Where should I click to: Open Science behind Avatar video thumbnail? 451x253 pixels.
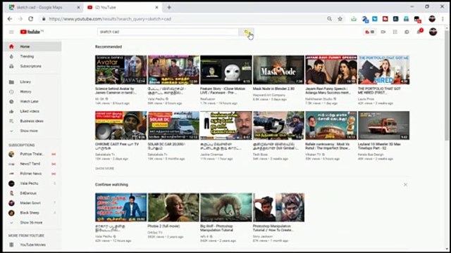click(121, 70)
